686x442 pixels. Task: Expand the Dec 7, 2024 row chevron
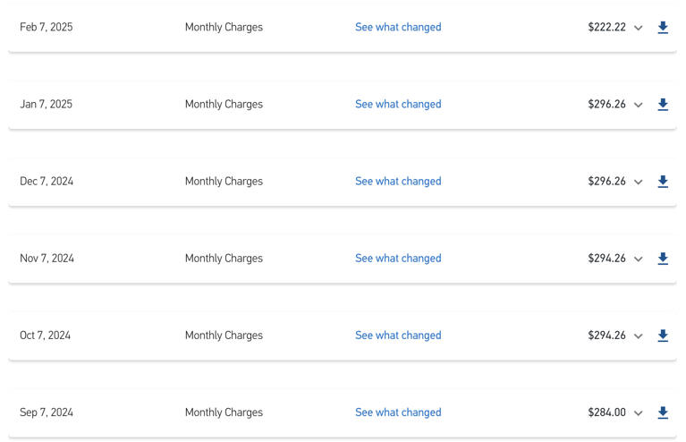[x=639, y=182]
